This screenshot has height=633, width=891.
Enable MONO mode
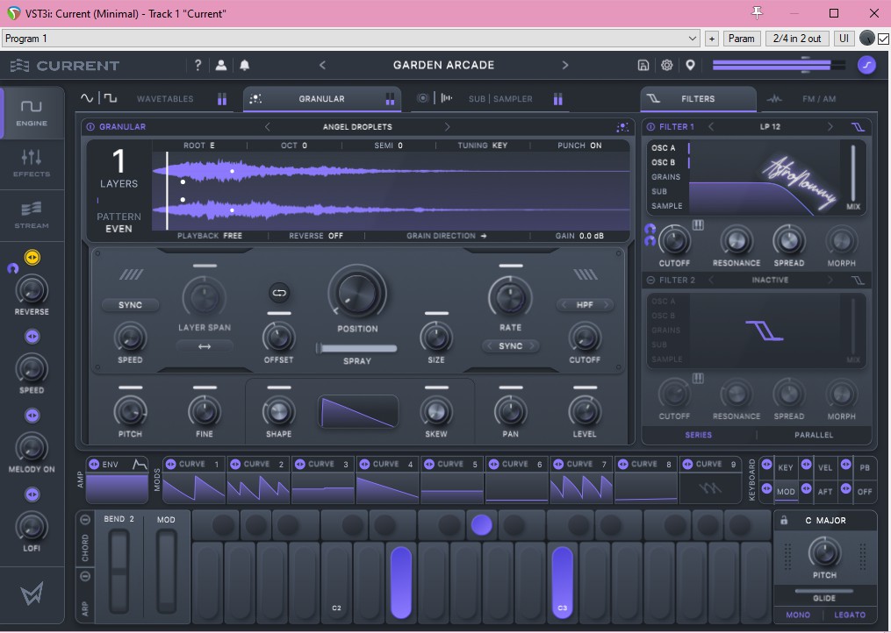(x=798, y=615)
